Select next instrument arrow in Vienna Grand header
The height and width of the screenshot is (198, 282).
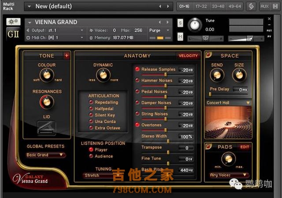point(167,22)
